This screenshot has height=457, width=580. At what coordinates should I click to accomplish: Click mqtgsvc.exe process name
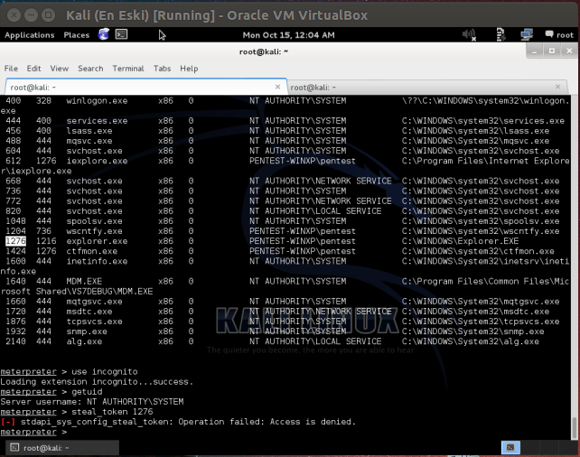pyautogui.click(x=94, y=302)
